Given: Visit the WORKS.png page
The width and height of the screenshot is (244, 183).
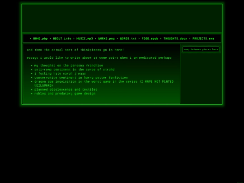Looking at the screenshot, I should [x=107, y=38].
